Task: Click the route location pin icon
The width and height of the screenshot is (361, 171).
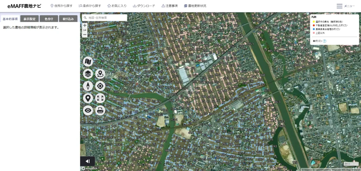Action: (100, 74)
